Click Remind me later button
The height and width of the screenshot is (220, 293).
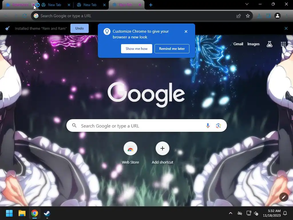point(172,49)
